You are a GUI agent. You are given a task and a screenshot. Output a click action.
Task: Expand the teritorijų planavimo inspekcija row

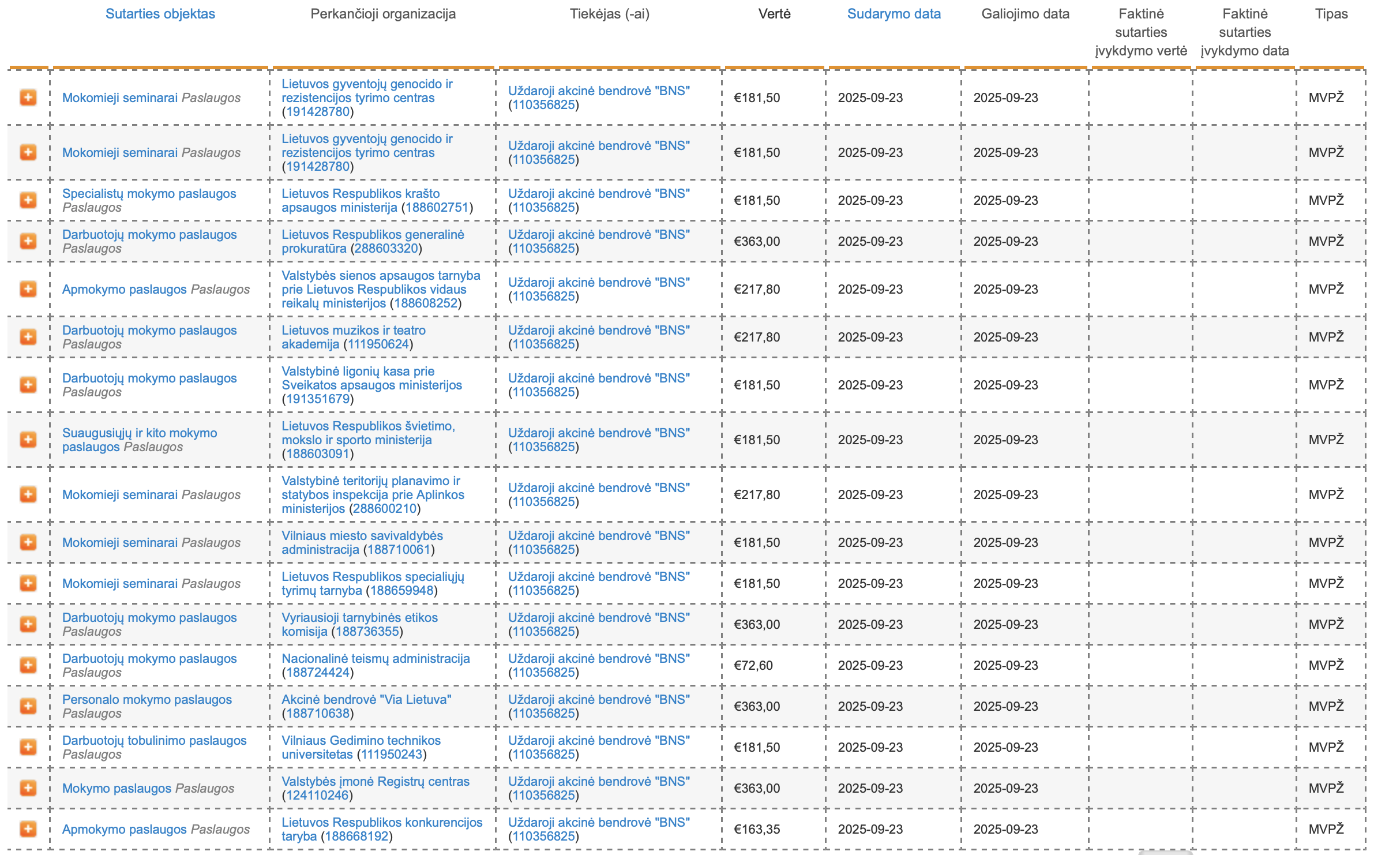28,494
